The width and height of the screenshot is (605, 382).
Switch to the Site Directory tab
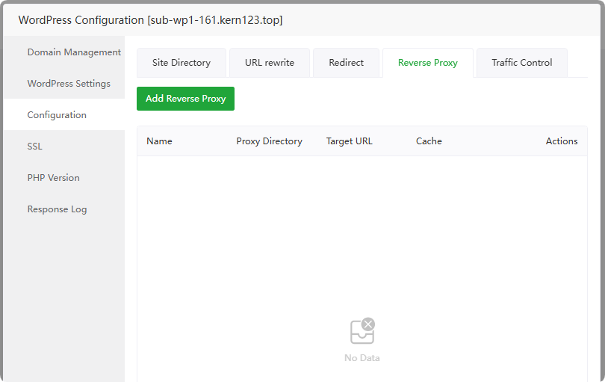pyautogui.click(x=181, y=63)
